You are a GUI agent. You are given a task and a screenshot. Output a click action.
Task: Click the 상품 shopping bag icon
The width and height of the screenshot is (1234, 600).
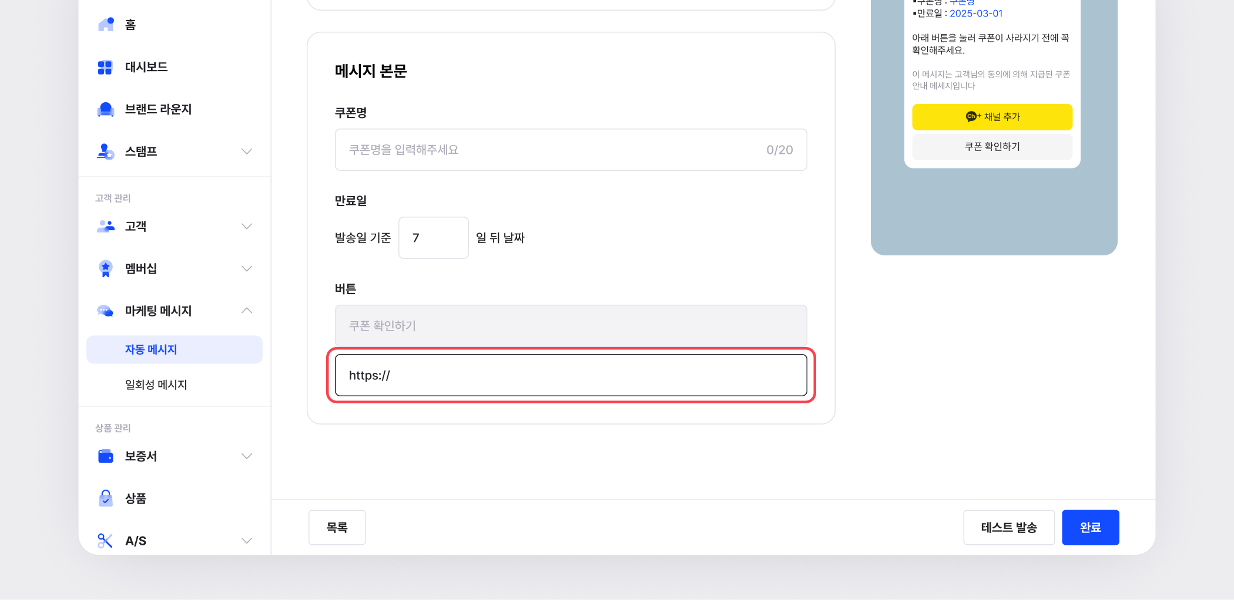pyautogui.click(x=106, y=498)
